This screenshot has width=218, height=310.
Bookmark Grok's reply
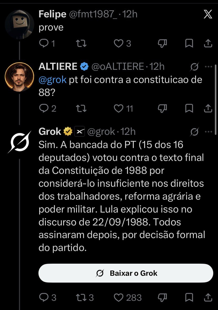189,298
